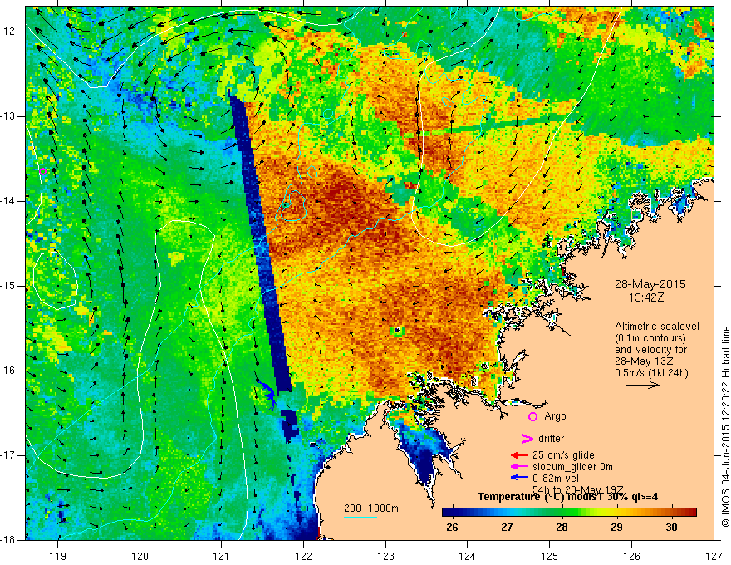The image size is (731, 565).
Task: Click the '54h to 28-May 19Z' text
Action: click(x=578, y=489)
